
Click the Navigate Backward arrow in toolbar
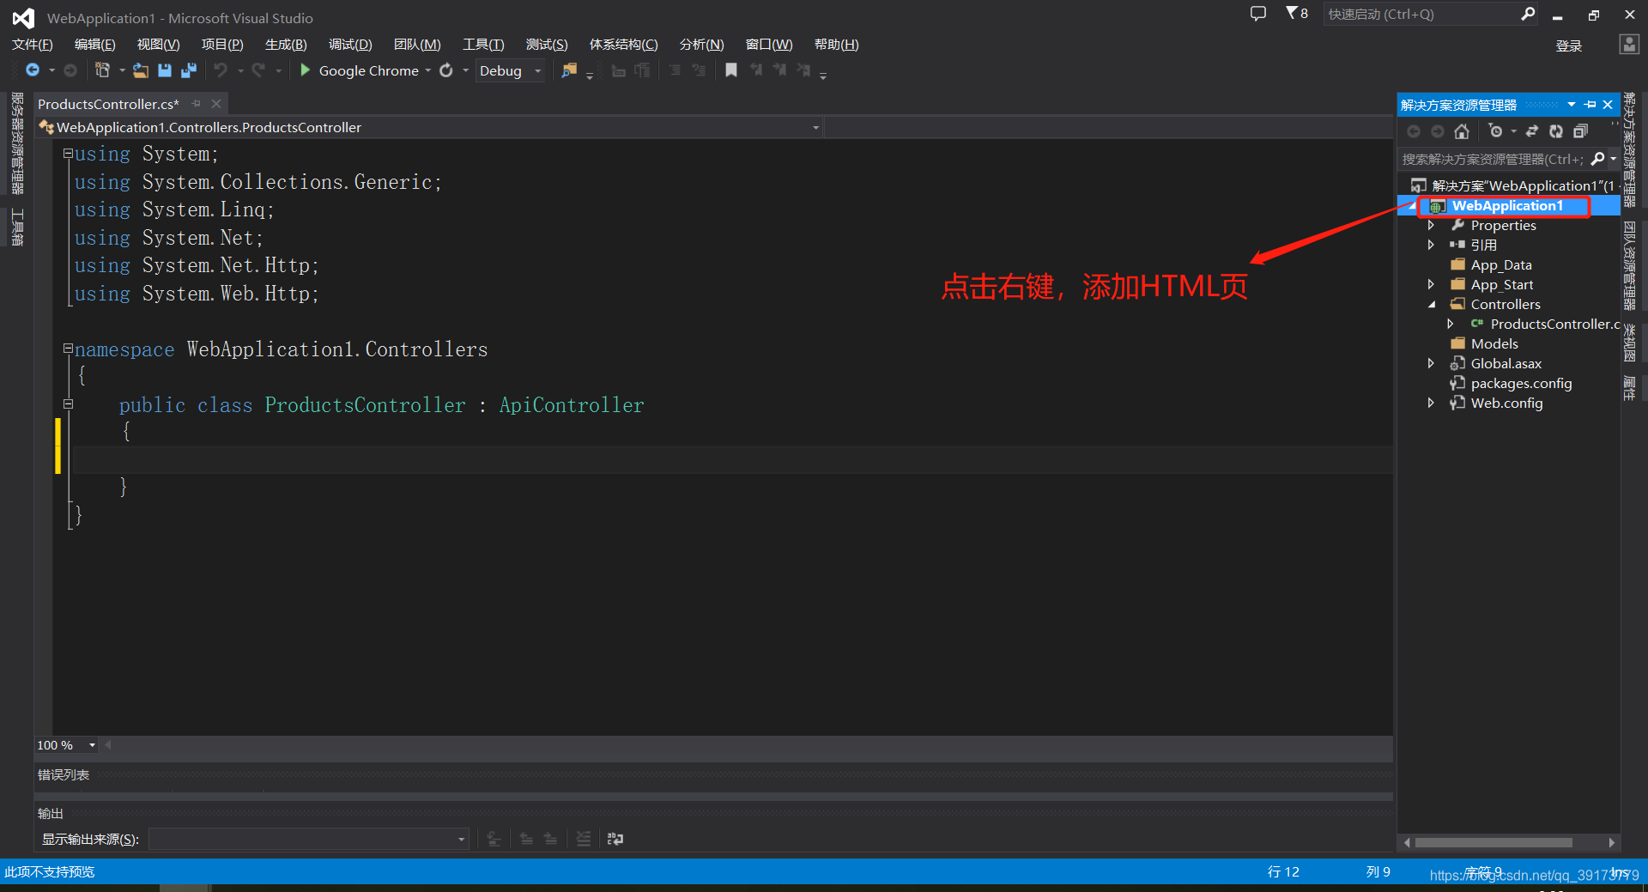[33, 70]
